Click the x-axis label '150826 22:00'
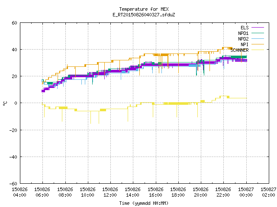This screenshot has width=277, height=207. [x=223, y=192]
